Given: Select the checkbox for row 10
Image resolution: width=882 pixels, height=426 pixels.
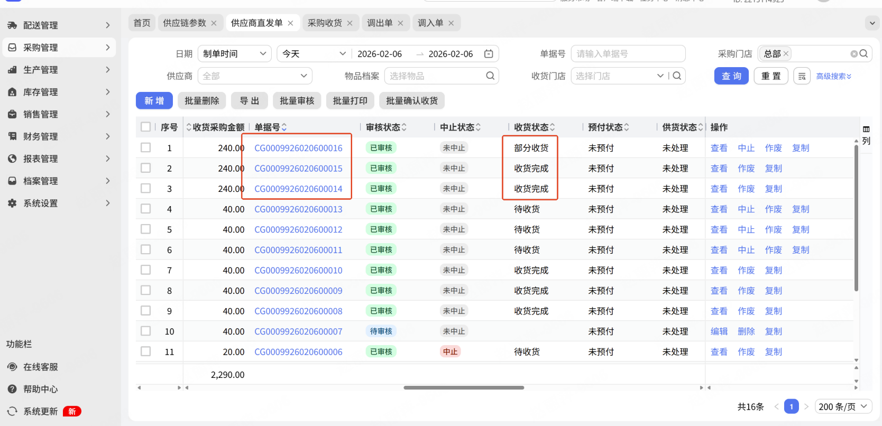Looking at the screenshot, I should click(146, 331).
